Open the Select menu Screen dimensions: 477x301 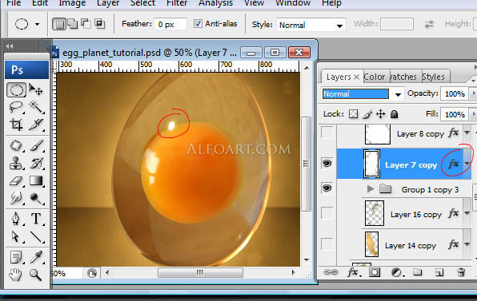coord(142,3)
